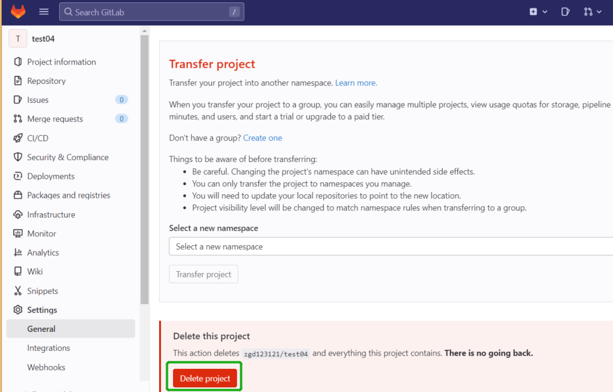
Task: Click the GitLab fox logo
Action: coord(18,12)
